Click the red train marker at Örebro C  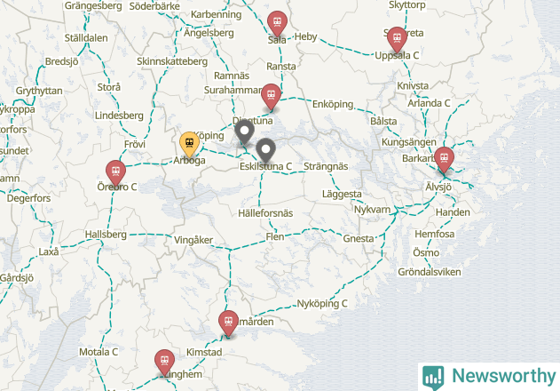tap(115, 173)
